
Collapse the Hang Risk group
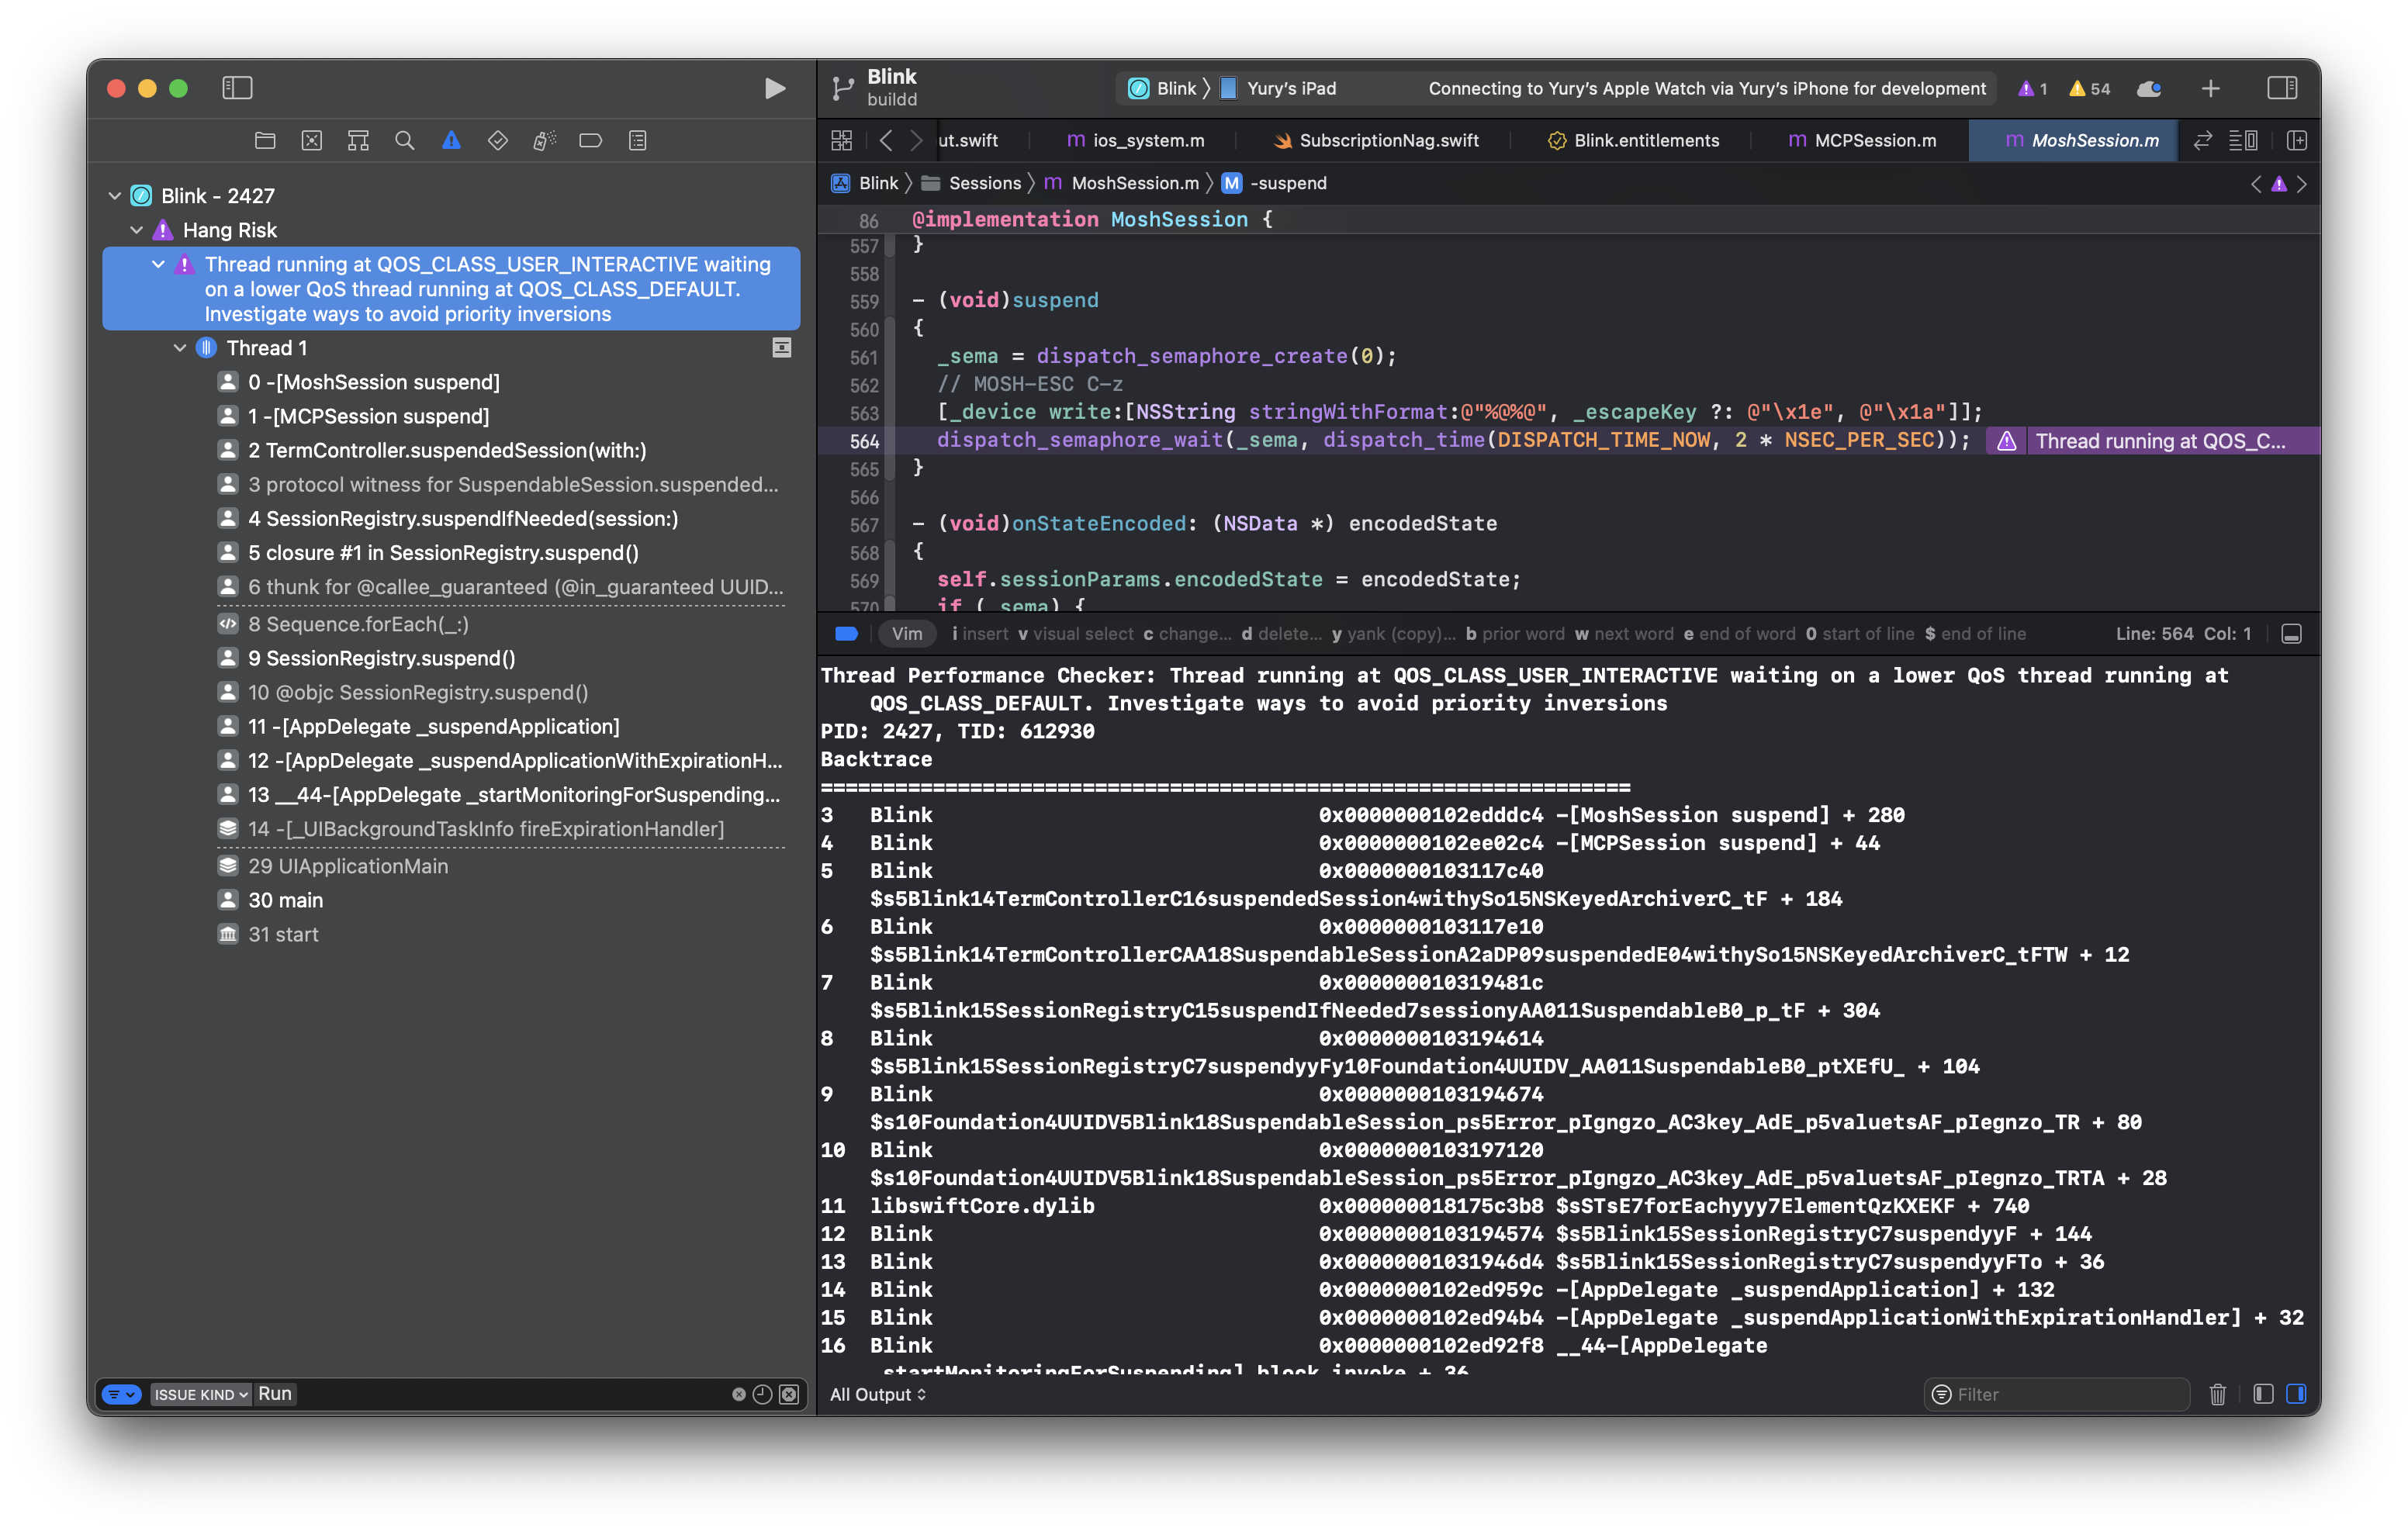tap(137, 230)
